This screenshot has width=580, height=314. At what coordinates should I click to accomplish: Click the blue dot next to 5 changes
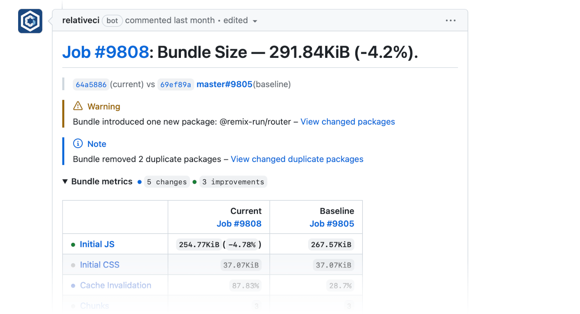tap(139, 182)
